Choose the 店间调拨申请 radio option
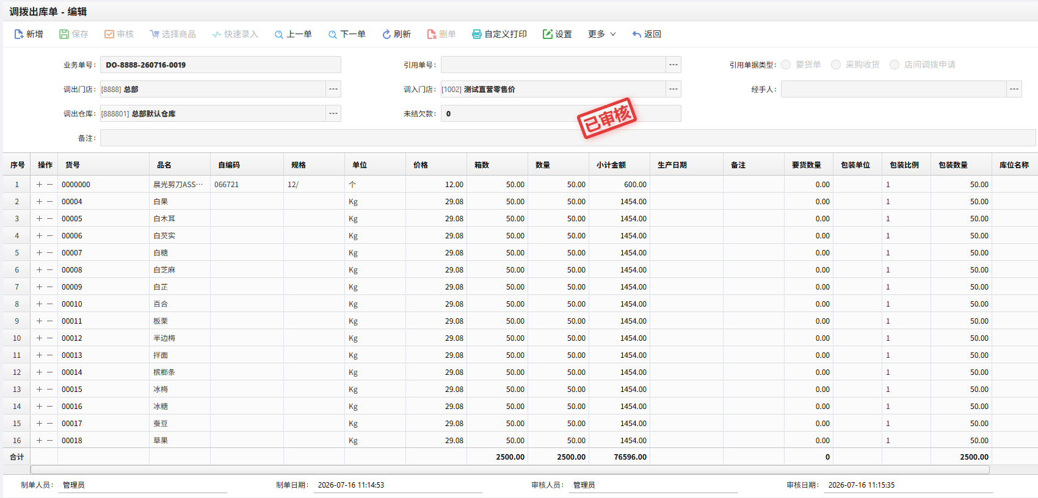The height and width of the screenshot is (498, 1038). pos(895,65)
